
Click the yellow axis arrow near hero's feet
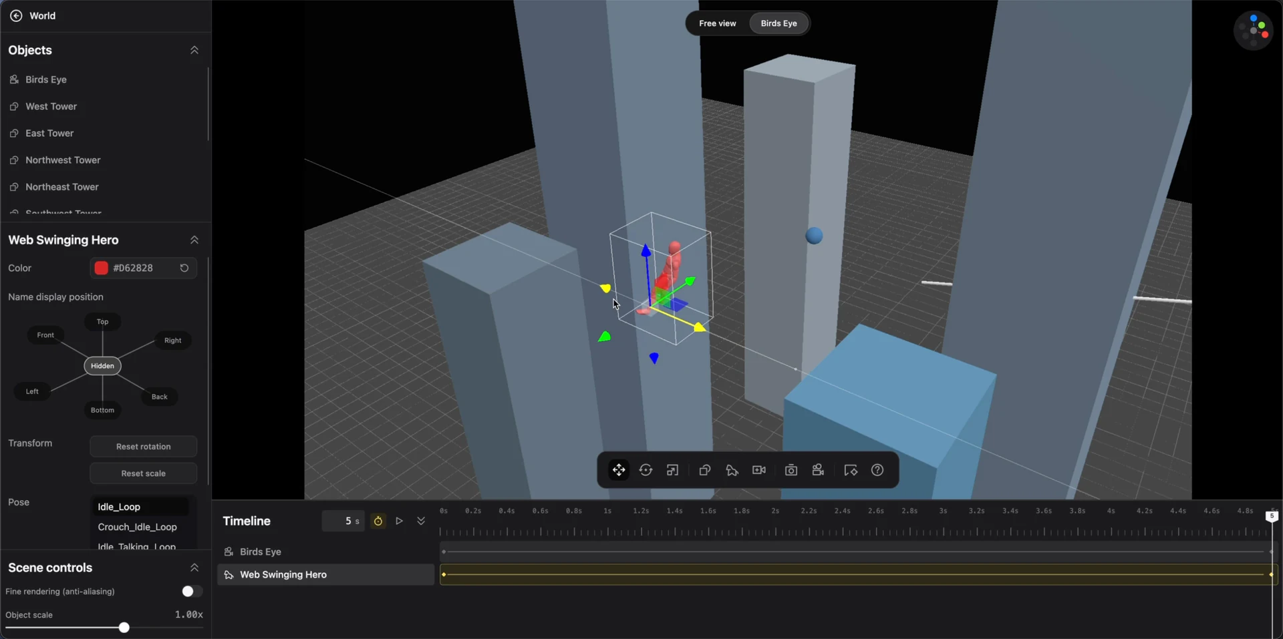(x=700, y=327)
